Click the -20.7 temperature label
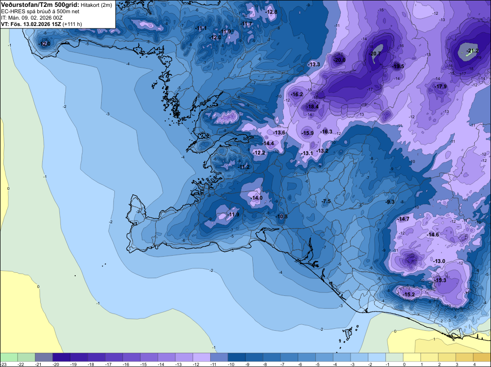Viewport: 491px width, 367px height. coord(375,54)
